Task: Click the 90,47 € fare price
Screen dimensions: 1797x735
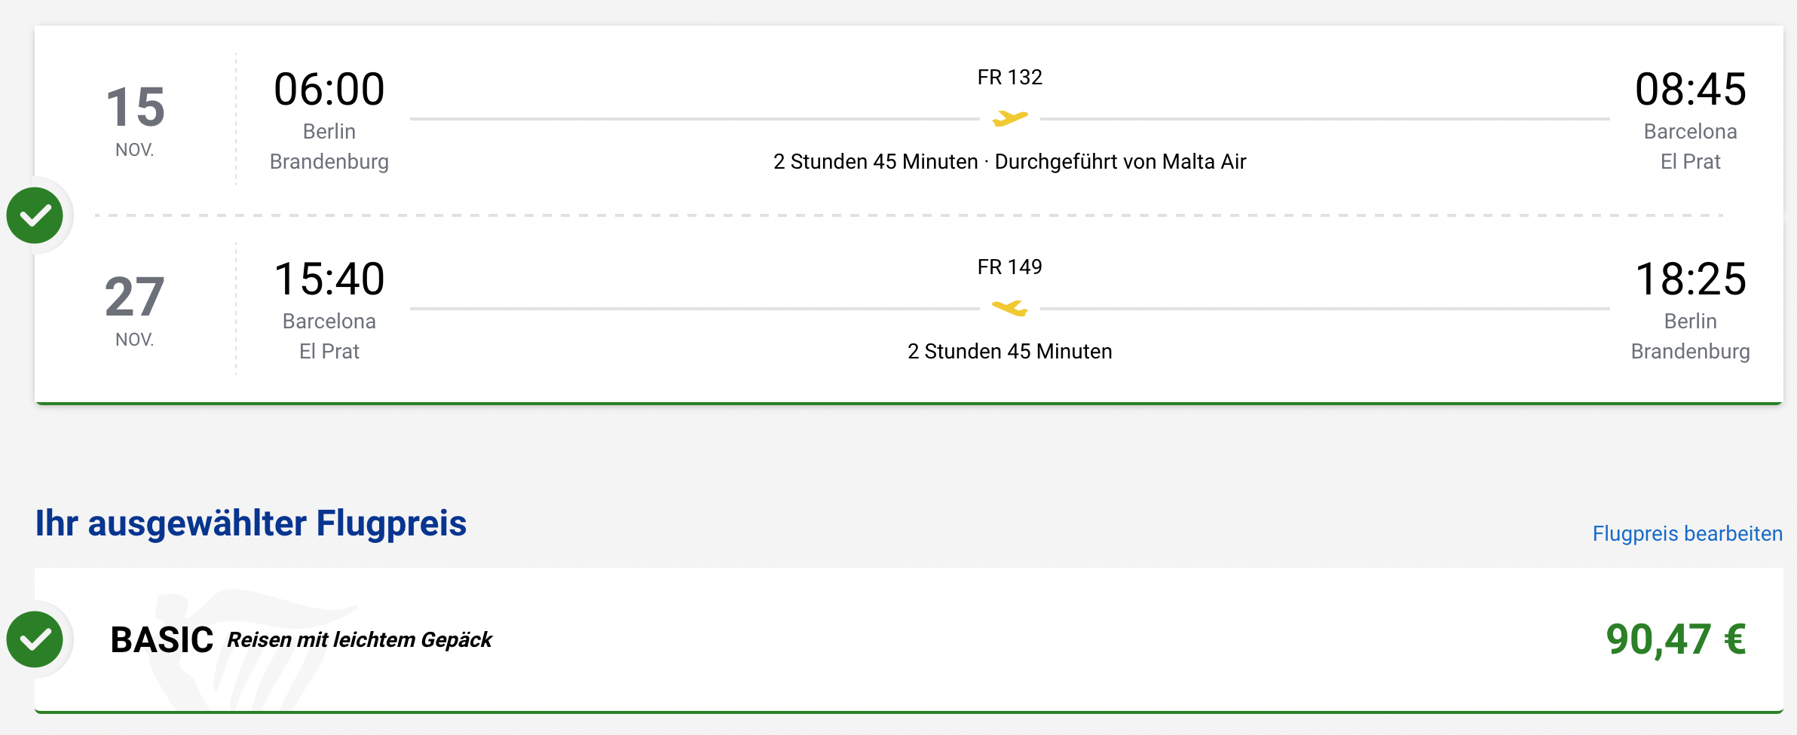Action: [1676, 639]
